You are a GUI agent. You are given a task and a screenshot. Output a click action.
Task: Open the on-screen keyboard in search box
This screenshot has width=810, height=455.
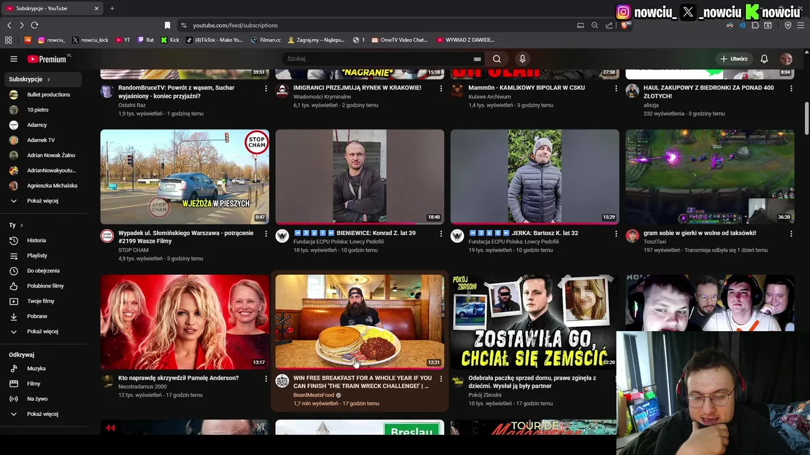point(477,59)
